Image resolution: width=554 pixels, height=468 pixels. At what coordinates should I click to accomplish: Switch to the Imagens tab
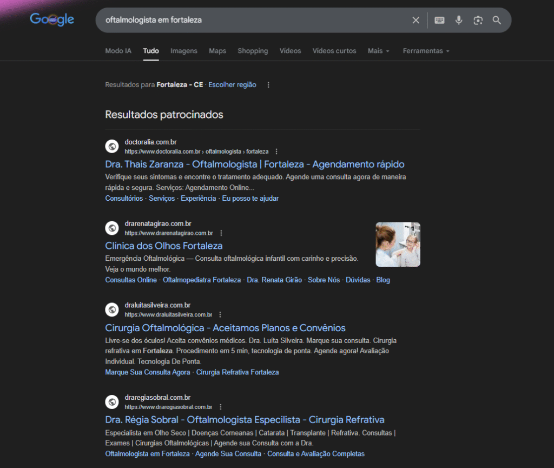184,51
